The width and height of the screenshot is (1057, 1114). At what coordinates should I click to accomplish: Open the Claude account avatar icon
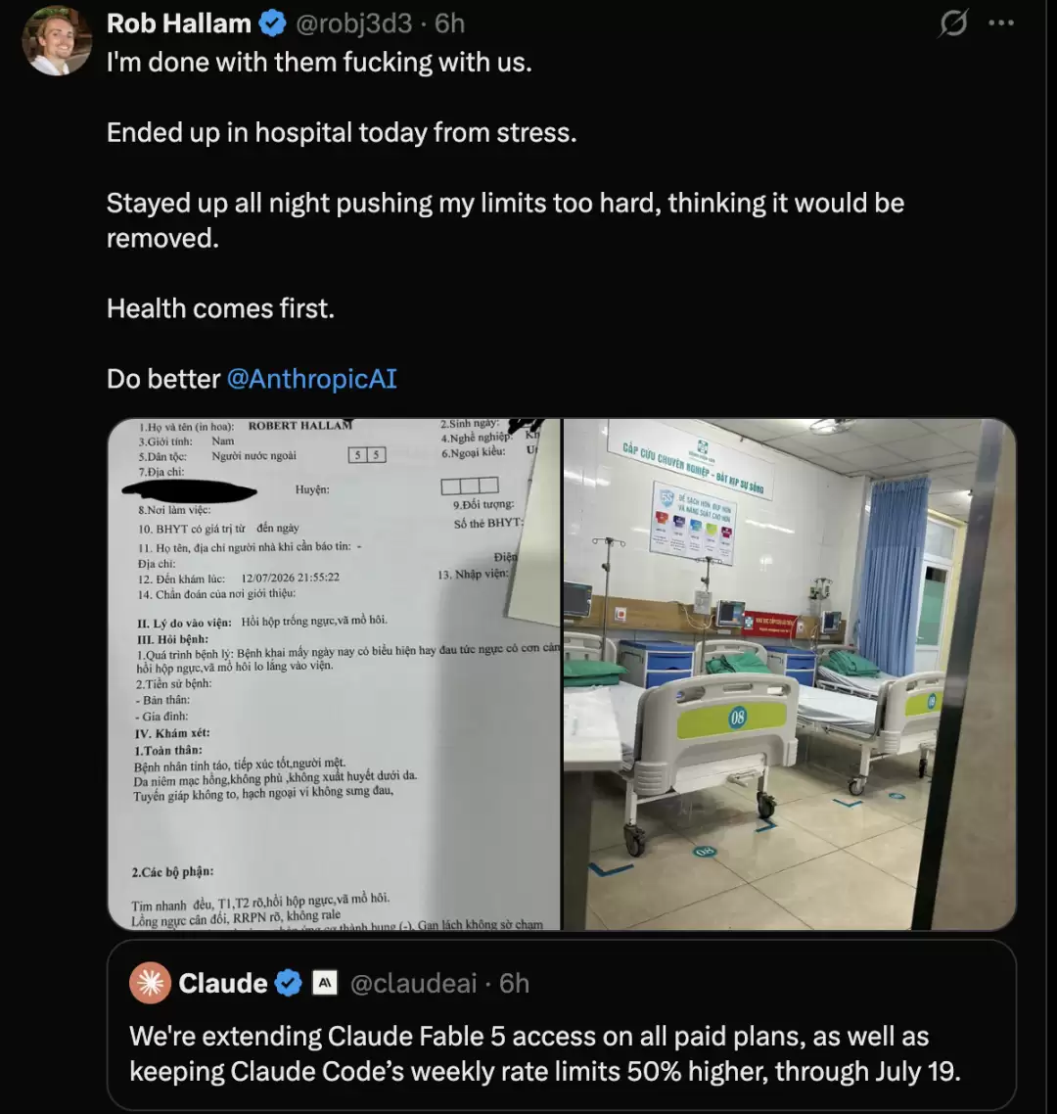point(150,983)
